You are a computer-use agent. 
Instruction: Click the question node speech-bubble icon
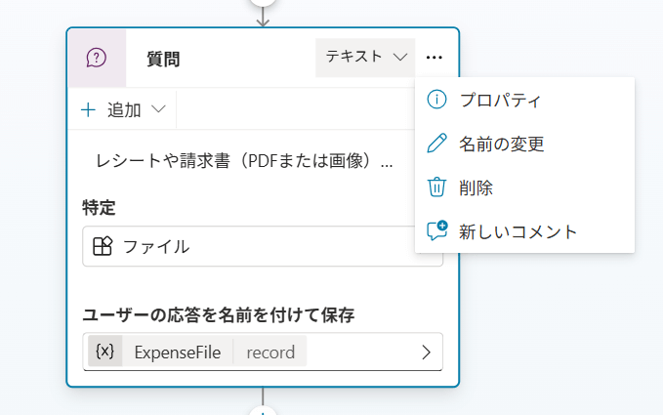click(96, 58)
